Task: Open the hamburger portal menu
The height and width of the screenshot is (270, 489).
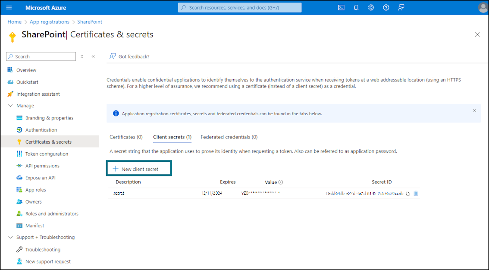Action: [x=9, y=7]
